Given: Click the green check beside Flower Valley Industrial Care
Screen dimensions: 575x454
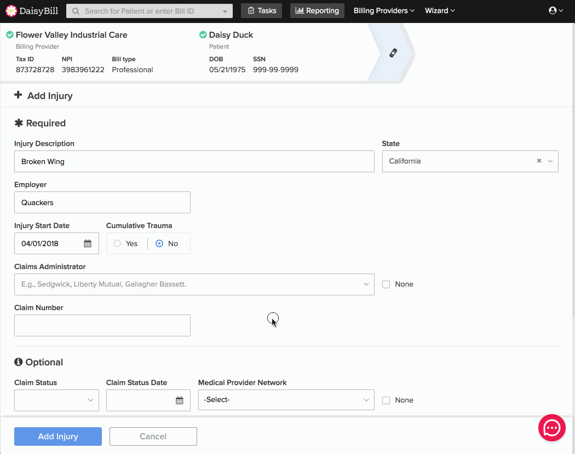Looking at the screenshot, I should (10, 35).
